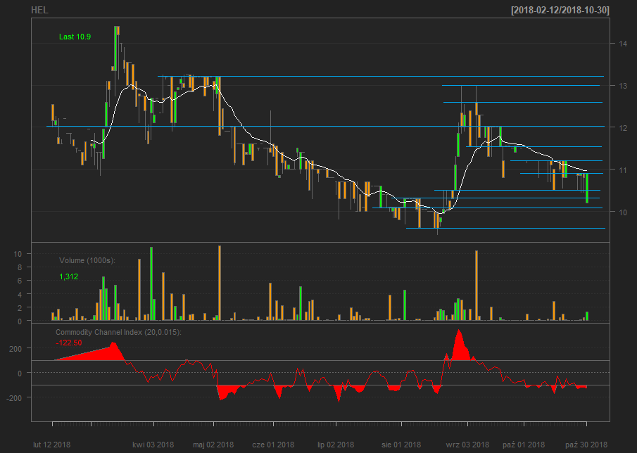The width and height of the screenshot is (637, 453).
Task: Click the red CCI value -122.50
Action: tap(69, 343)
